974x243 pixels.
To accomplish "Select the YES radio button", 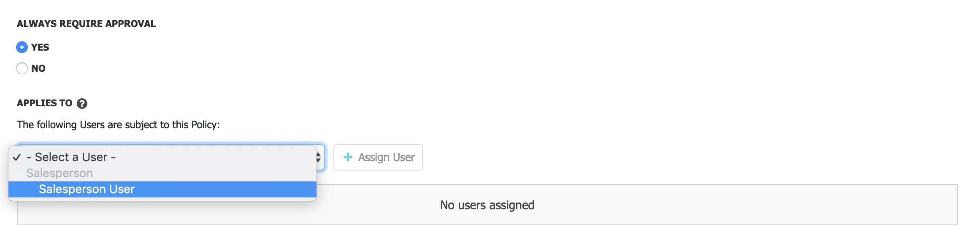I will tap(22, 47).
